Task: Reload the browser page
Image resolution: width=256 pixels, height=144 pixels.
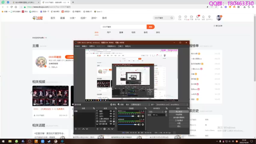Action: point(12,7)
